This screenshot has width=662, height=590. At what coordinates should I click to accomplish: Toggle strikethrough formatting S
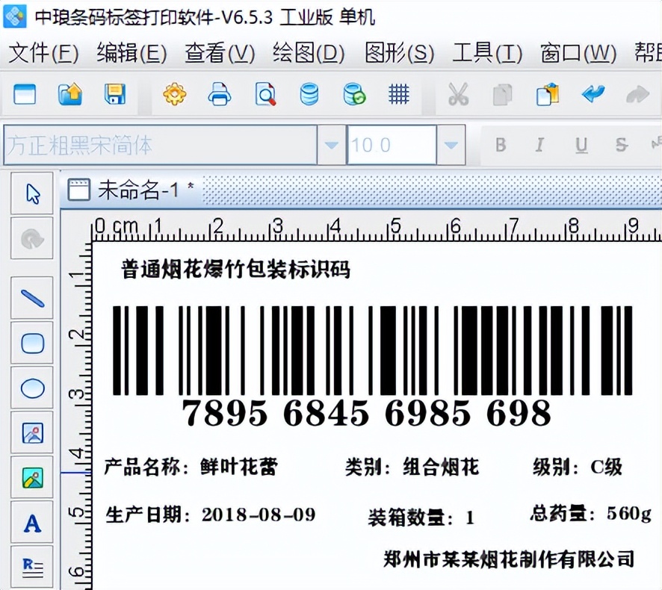pyautogui.click(x=621, y=145)
